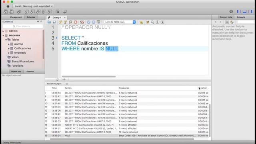Switch to the Session tab
This screenshot has height=144, width=256.
pos(30,72)
